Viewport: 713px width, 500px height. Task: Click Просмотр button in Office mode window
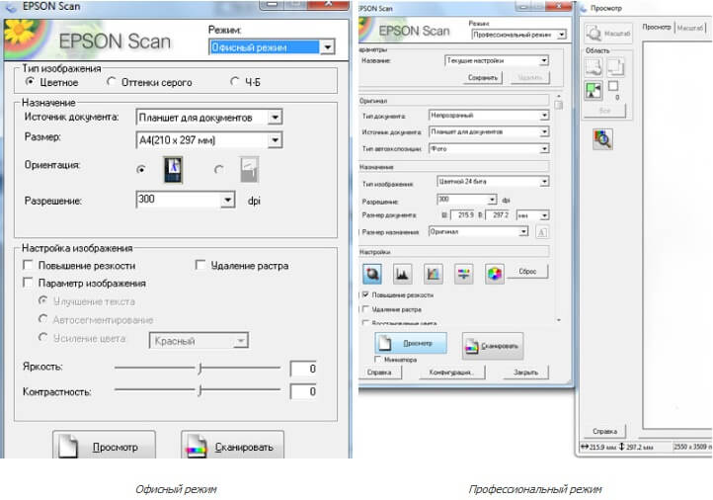click(104, 446)
